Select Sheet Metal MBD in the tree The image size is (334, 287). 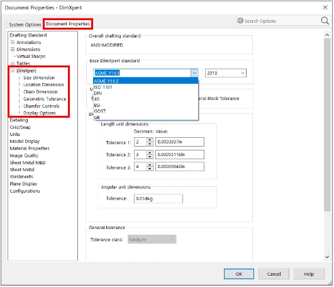28,162
